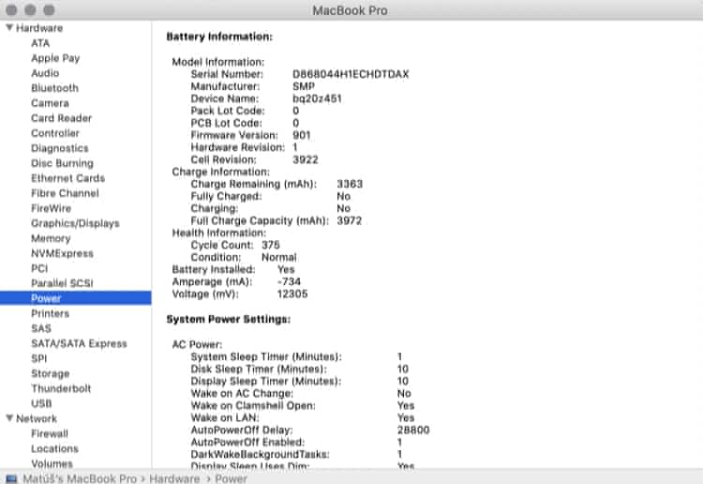
Task: Click Hardware in the bottom path bar
Action: 174,478
